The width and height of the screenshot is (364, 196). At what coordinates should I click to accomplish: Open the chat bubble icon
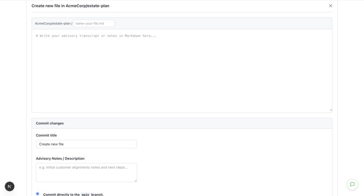pyautogui.click(x=352, y=184)
